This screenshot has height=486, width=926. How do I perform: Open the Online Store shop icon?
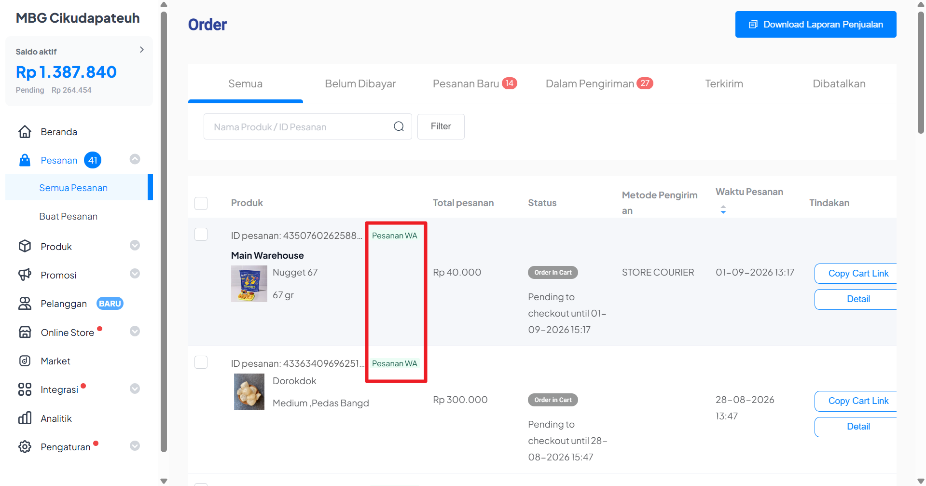click(x=25, y=332)
